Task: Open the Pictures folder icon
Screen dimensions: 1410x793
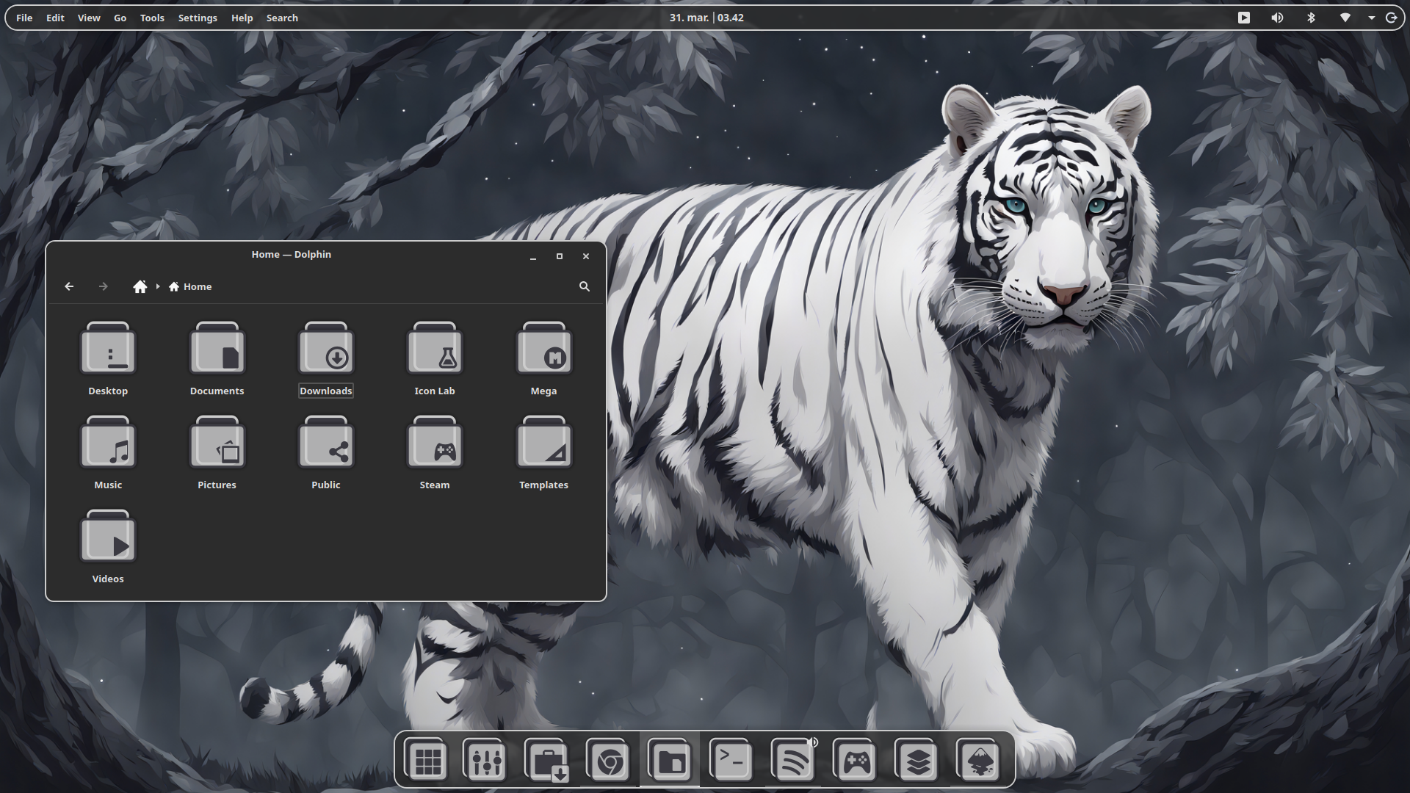Action: [217, 442]
